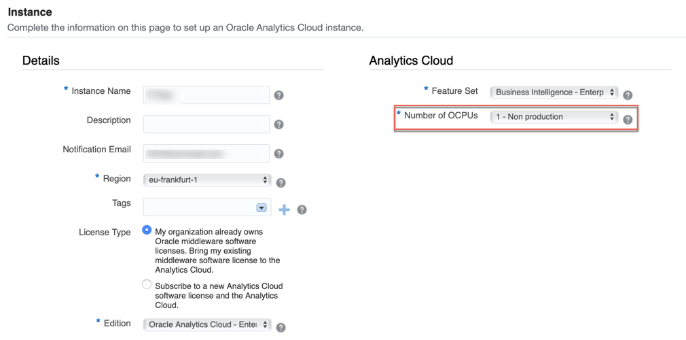Show help for Region selector
Image resolution: width=686 pixels, height=340 pixels.
[x=281, y=182]
